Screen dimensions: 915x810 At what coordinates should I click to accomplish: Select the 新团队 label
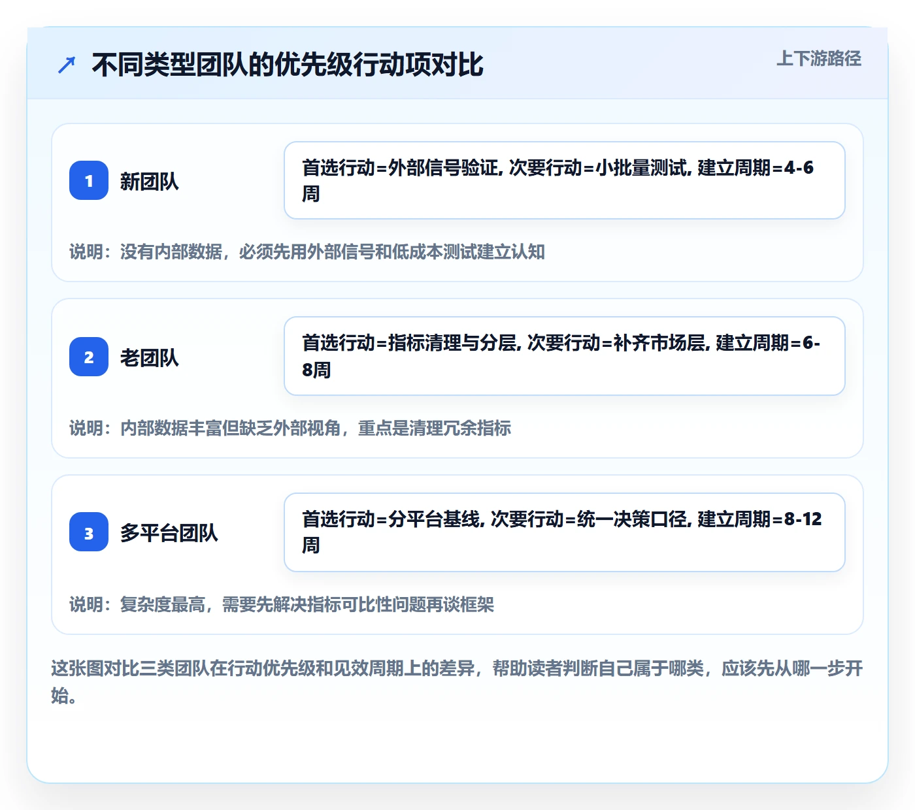coord(150,181)
